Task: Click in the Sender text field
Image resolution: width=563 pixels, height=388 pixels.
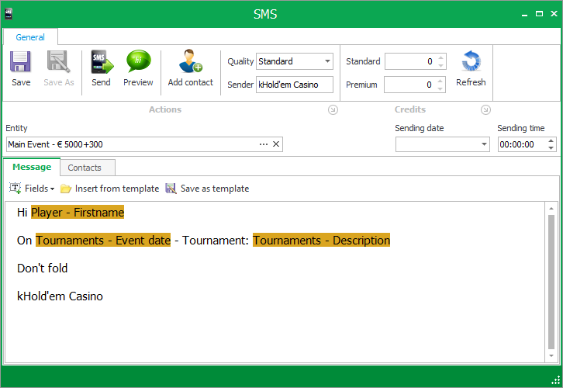Action: 294,85
